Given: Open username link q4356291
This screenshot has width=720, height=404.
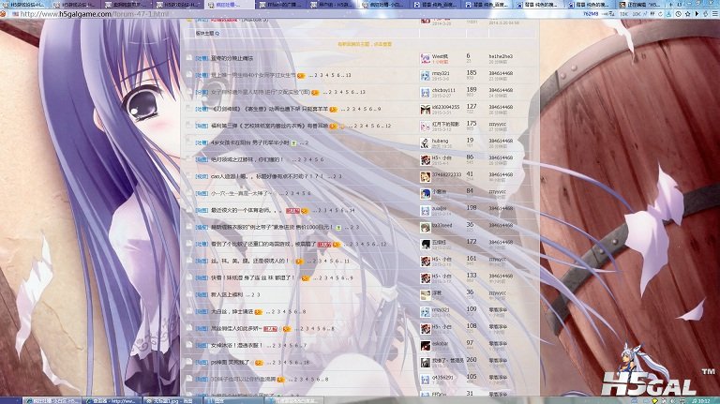Looking at the screenshot, I should (442, 378).
